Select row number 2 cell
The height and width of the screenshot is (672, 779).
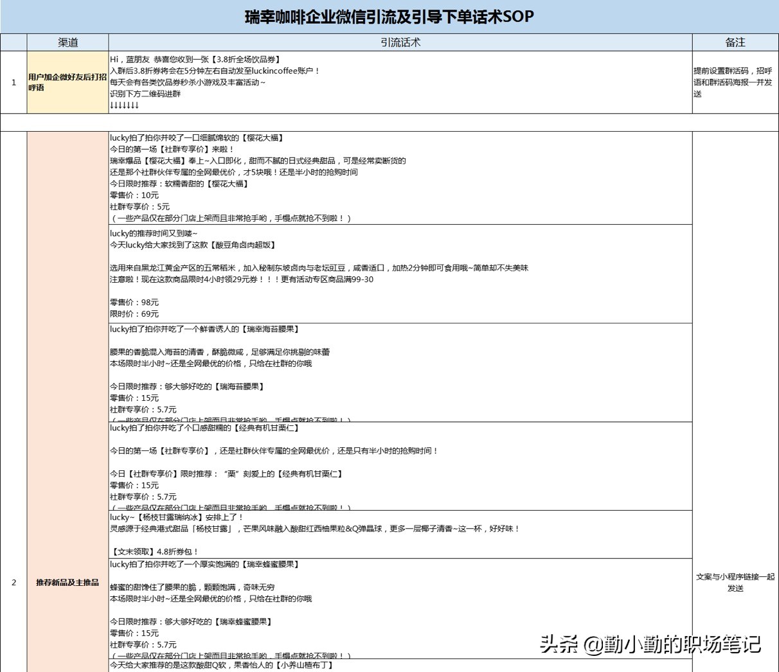pos(13,583)
